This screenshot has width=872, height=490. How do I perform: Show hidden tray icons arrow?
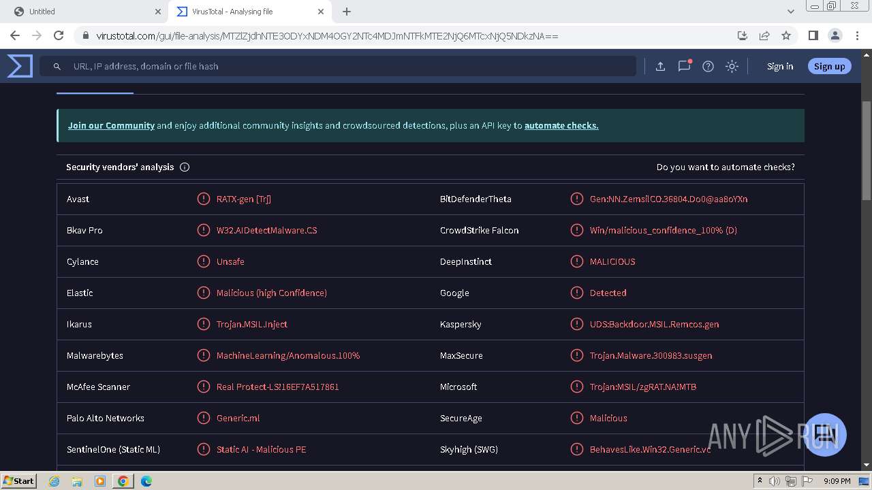click(760, 481)
